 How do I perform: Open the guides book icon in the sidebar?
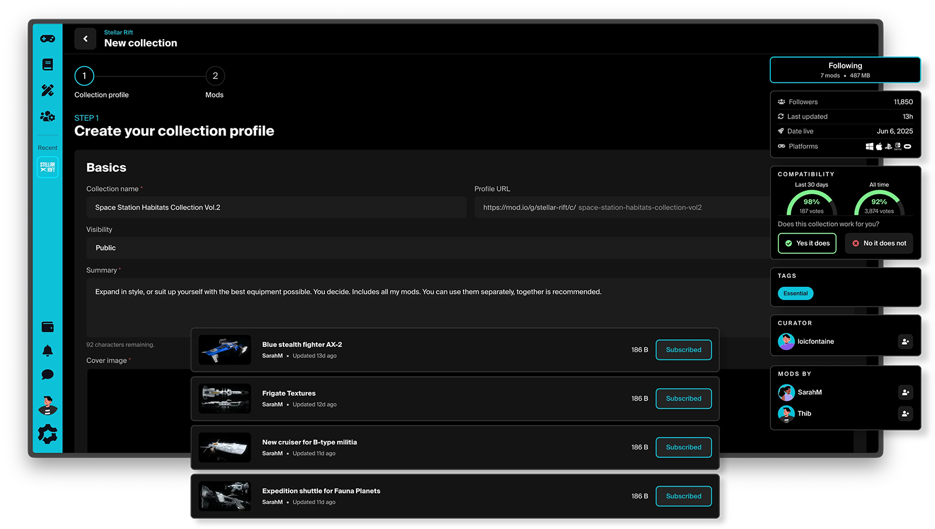(x=47, y=64)
